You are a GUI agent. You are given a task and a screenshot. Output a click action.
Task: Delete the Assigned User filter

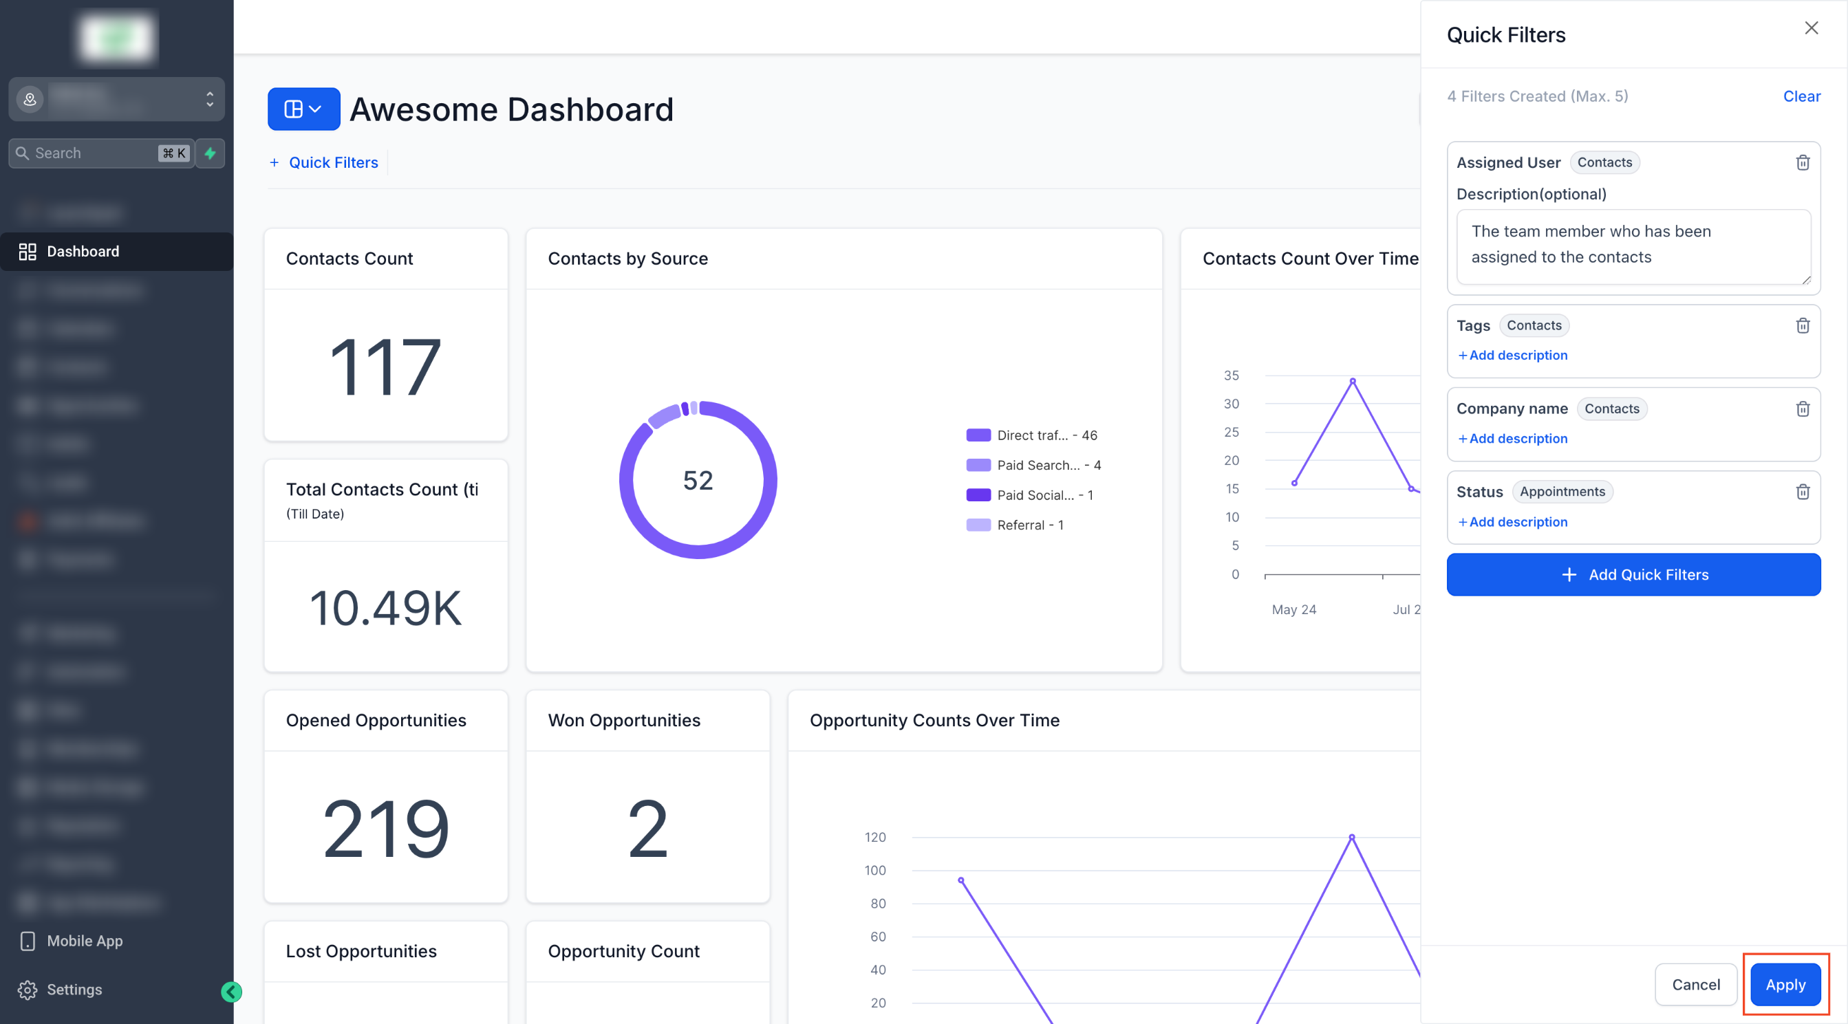pos(1802,163)
